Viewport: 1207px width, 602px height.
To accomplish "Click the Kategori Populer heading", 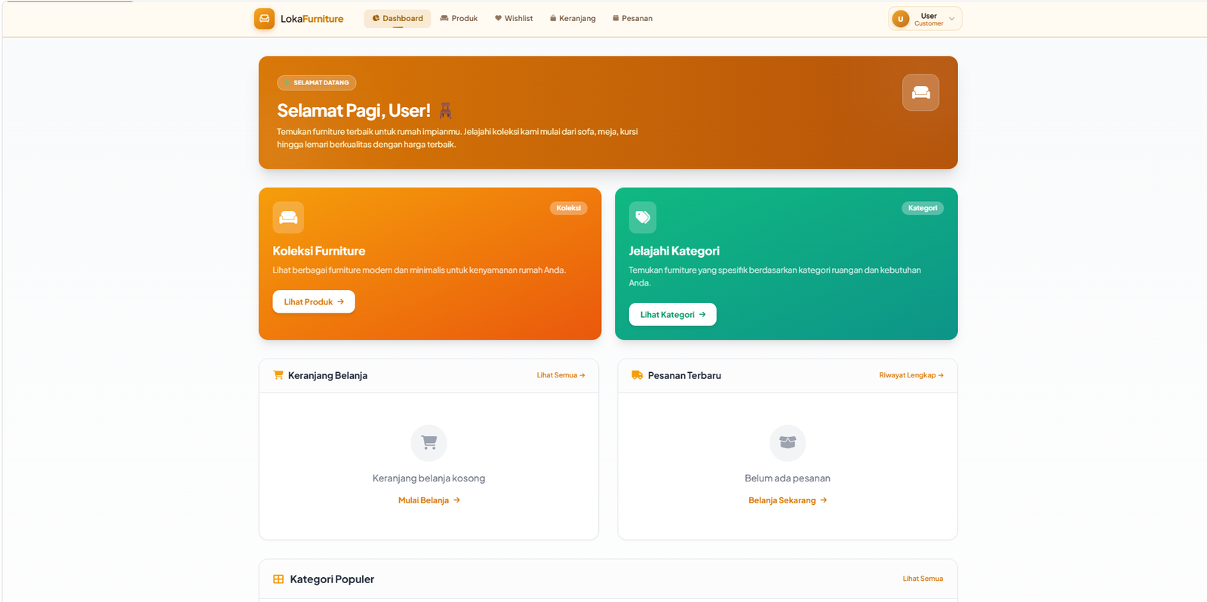I will [x=332, y=579].
